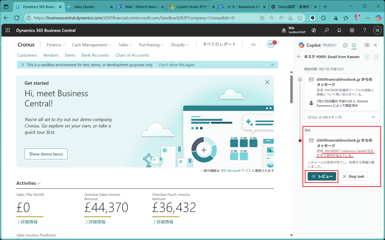This screenshot has width=385, height=240.
Task: Open the hamburger more-options menu
Action: pyautogui.click(x=253, y=45)
